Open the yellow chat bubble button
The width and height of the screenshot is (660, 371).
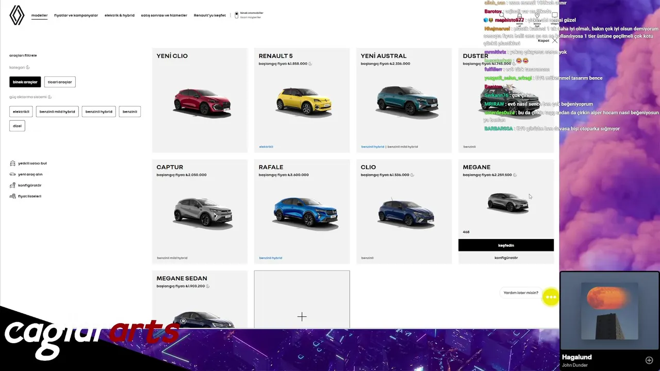[x=551, y=297]
